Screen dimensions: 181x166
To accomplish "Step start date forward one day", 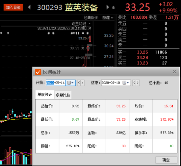I will (x=82, y=83).
